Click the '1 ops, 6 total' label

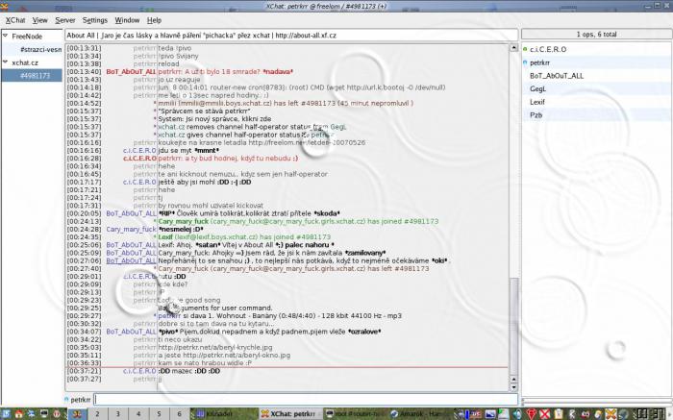[597, 34]
